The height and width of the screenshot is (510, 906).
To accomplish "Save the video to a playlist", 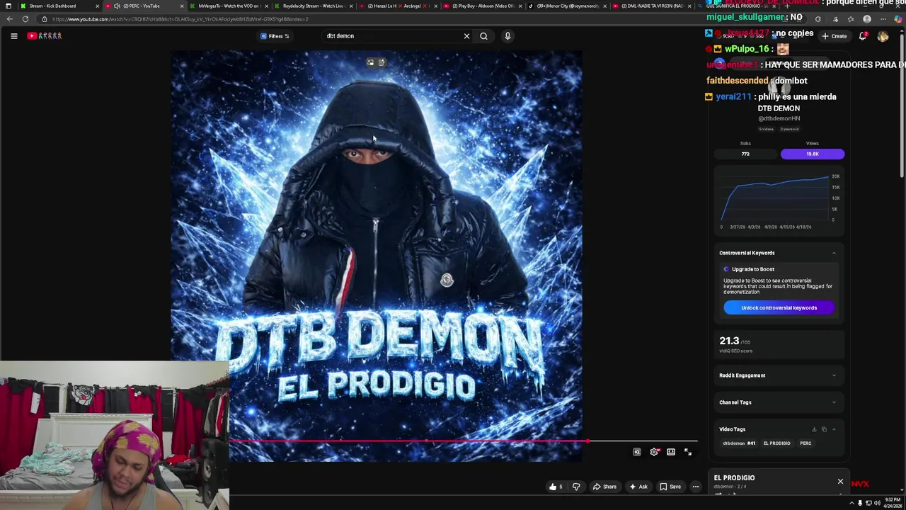I will [x=670, y=487].
